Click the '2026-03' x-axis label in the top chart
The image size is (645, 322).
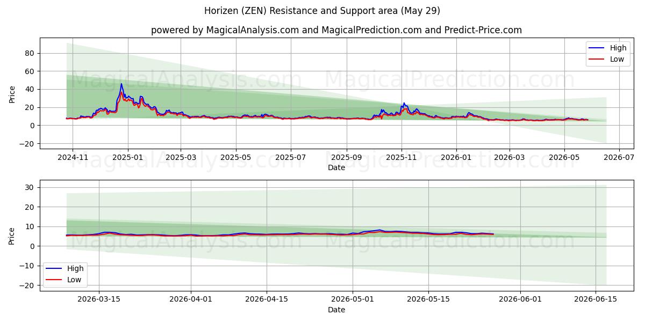click(510, 158)
